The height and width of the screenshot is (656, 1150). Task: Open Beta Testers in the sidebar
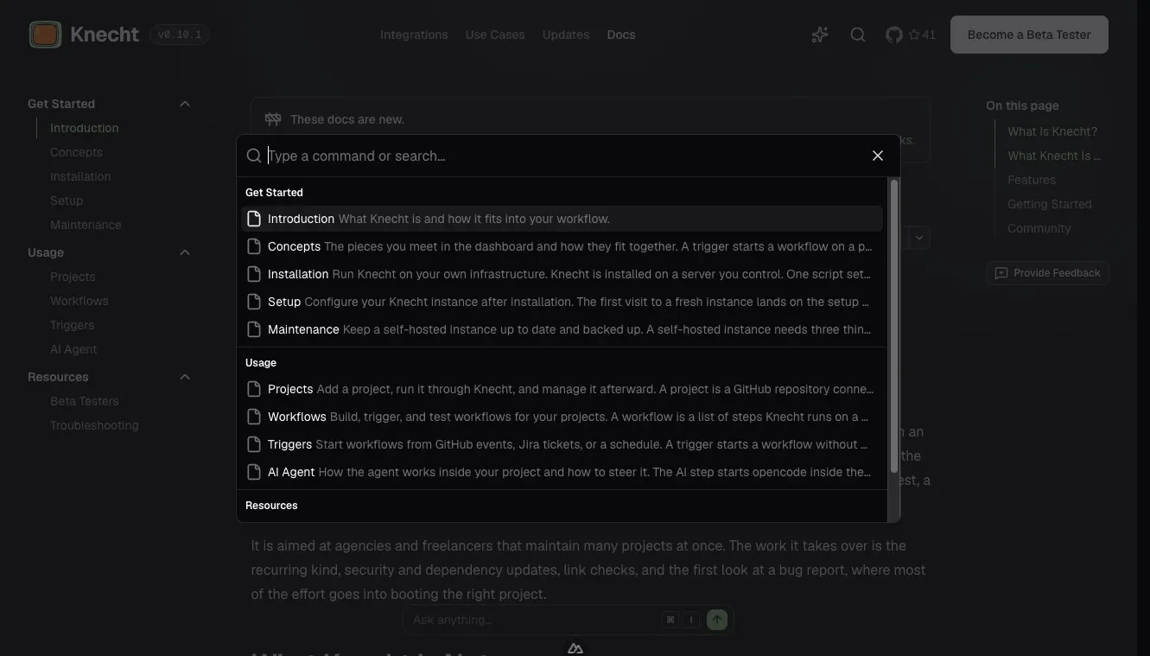coord(85,401)
